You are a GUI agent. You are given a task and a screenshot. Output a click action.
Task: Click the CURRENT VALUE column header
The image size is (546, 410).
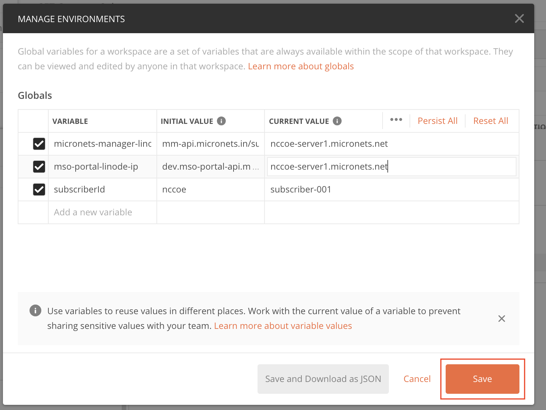click(x=299, y=121)
